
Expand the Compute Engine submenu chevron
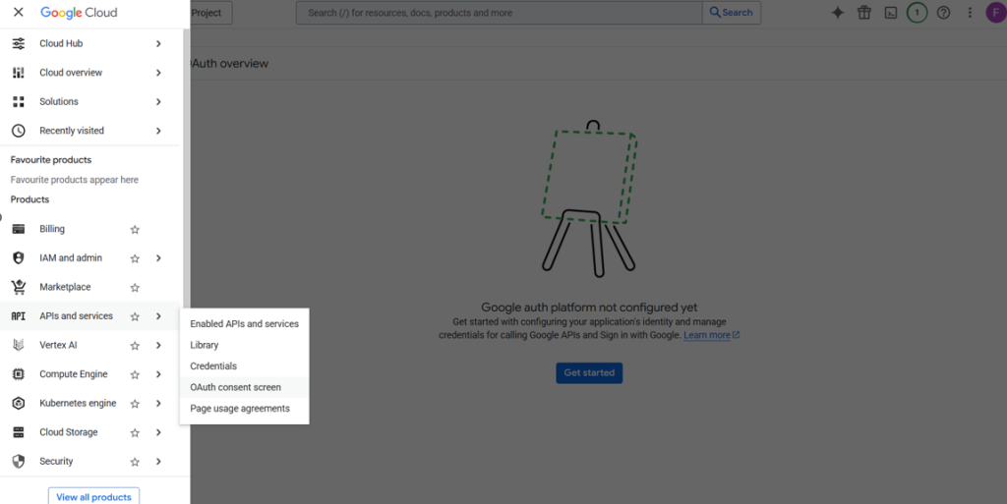point(158,374)
